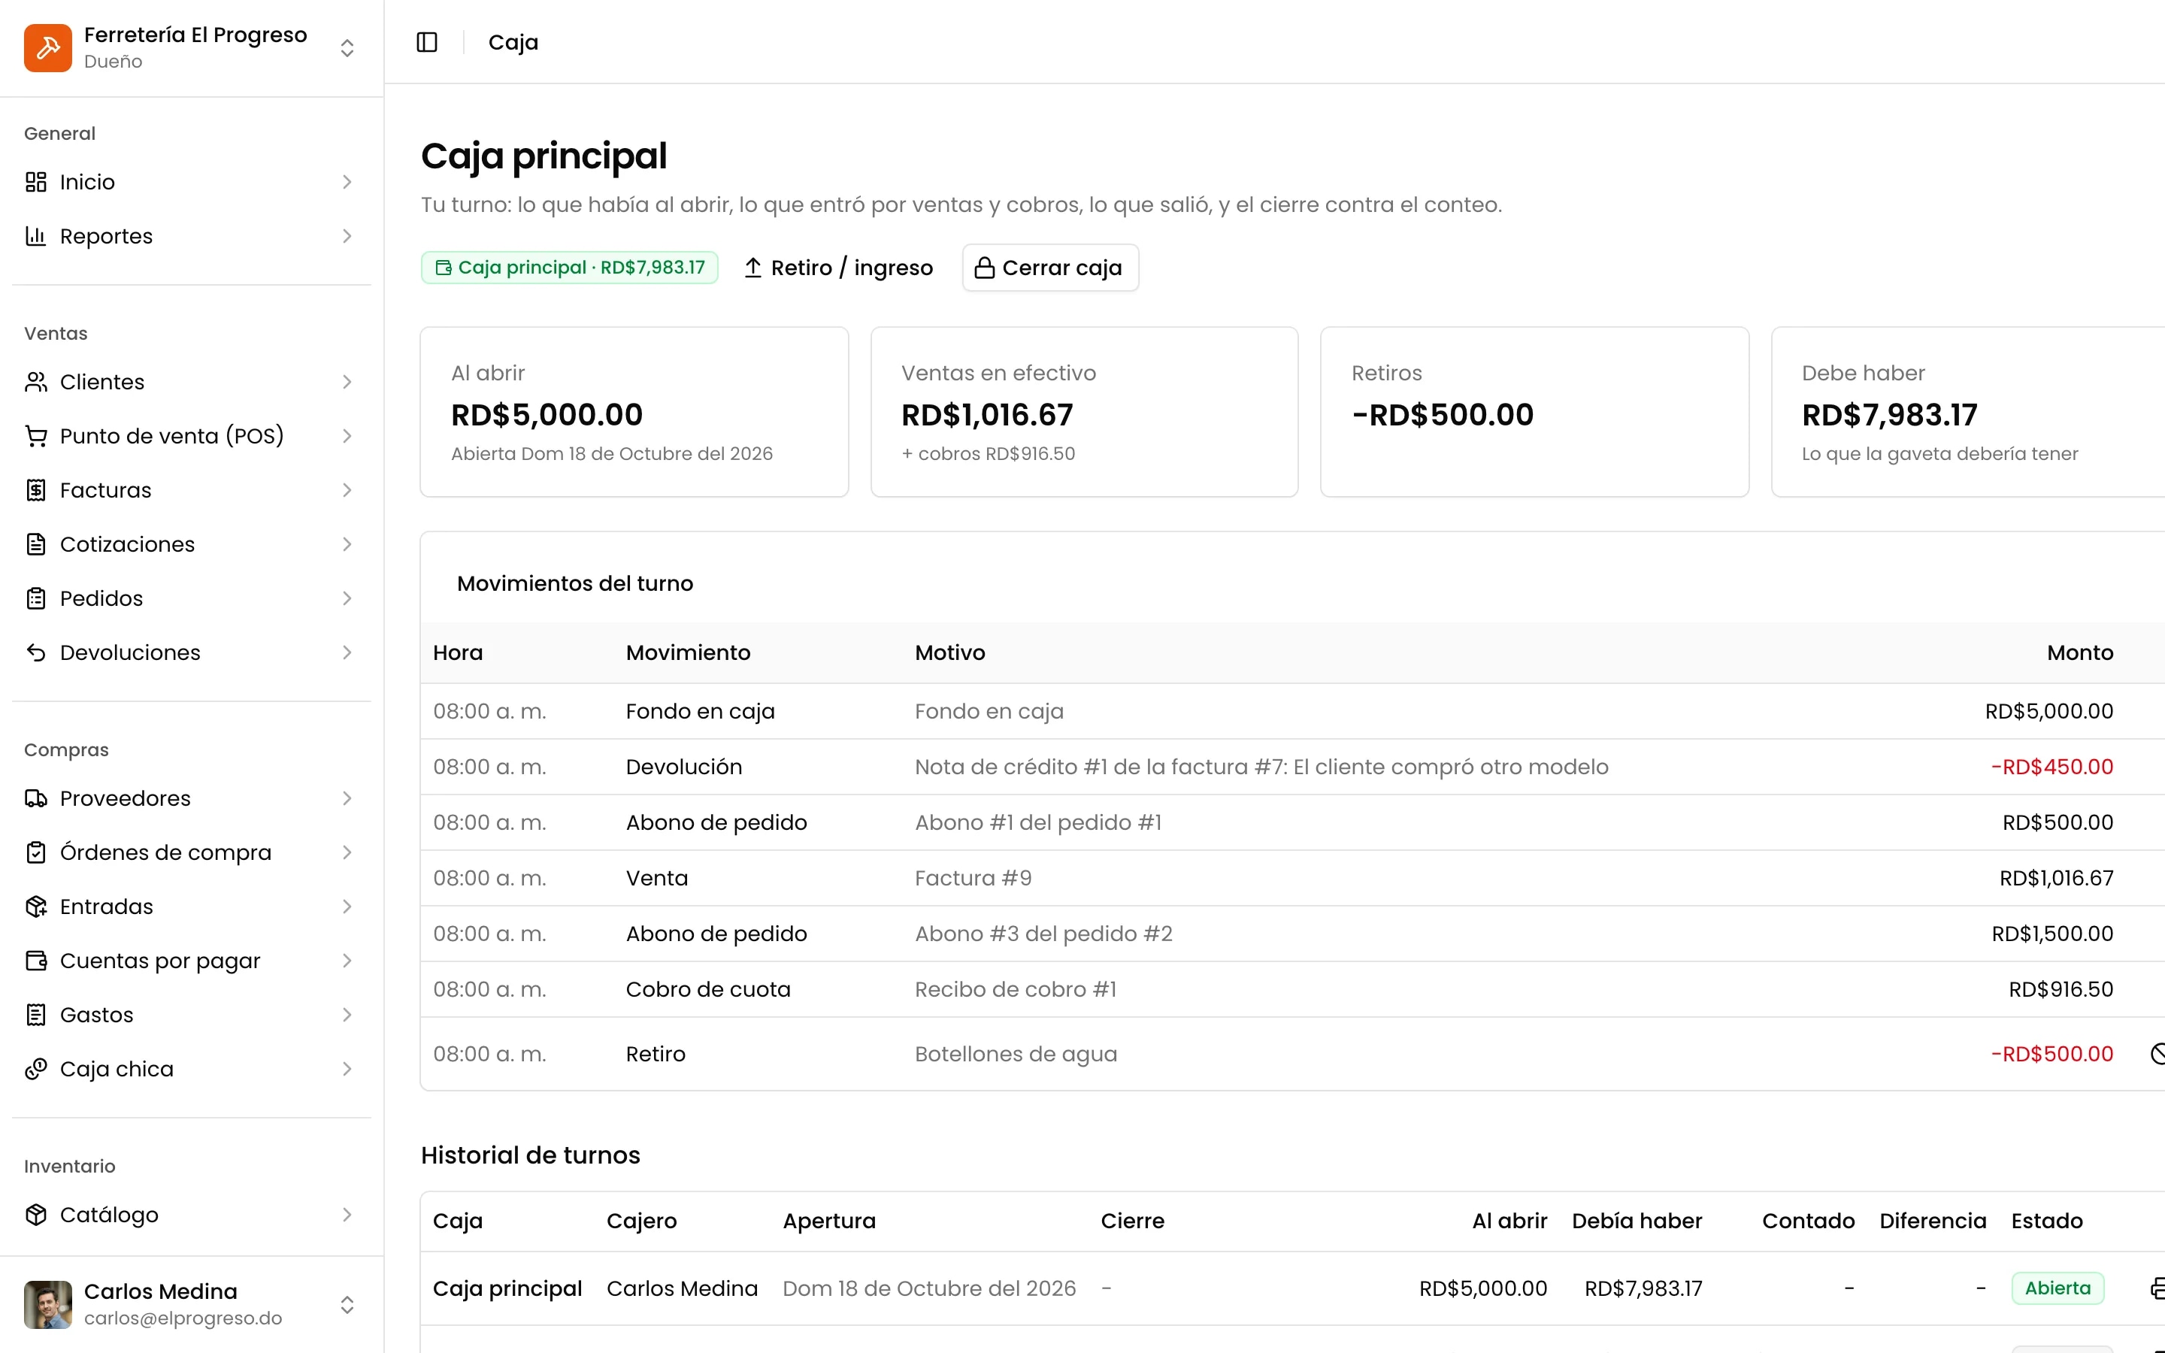Click the green Caja principal balance badge
Viewport: 2165px width, 1353px height.
[x=570, y=268]
